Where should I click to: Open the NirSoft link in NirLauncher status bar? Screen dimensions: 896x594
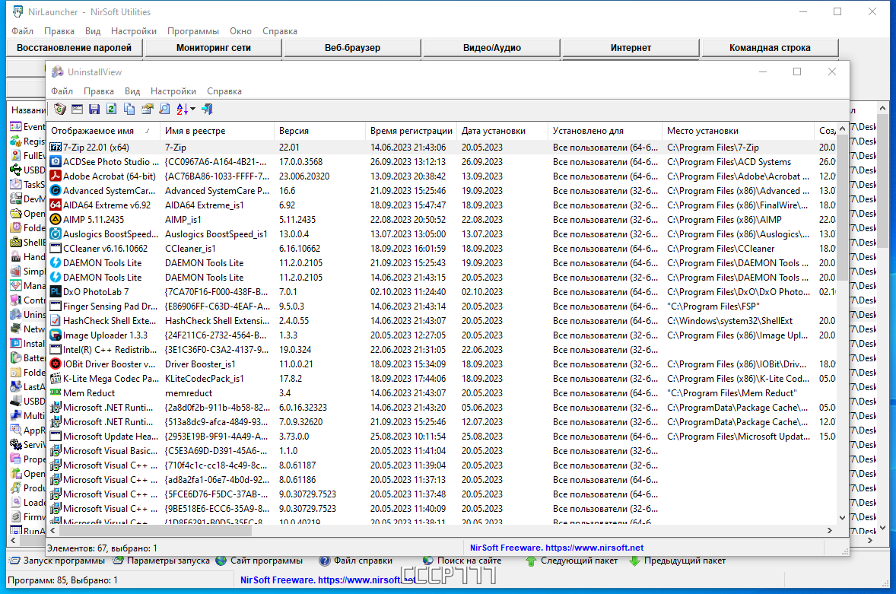click(x=328, y=580)
